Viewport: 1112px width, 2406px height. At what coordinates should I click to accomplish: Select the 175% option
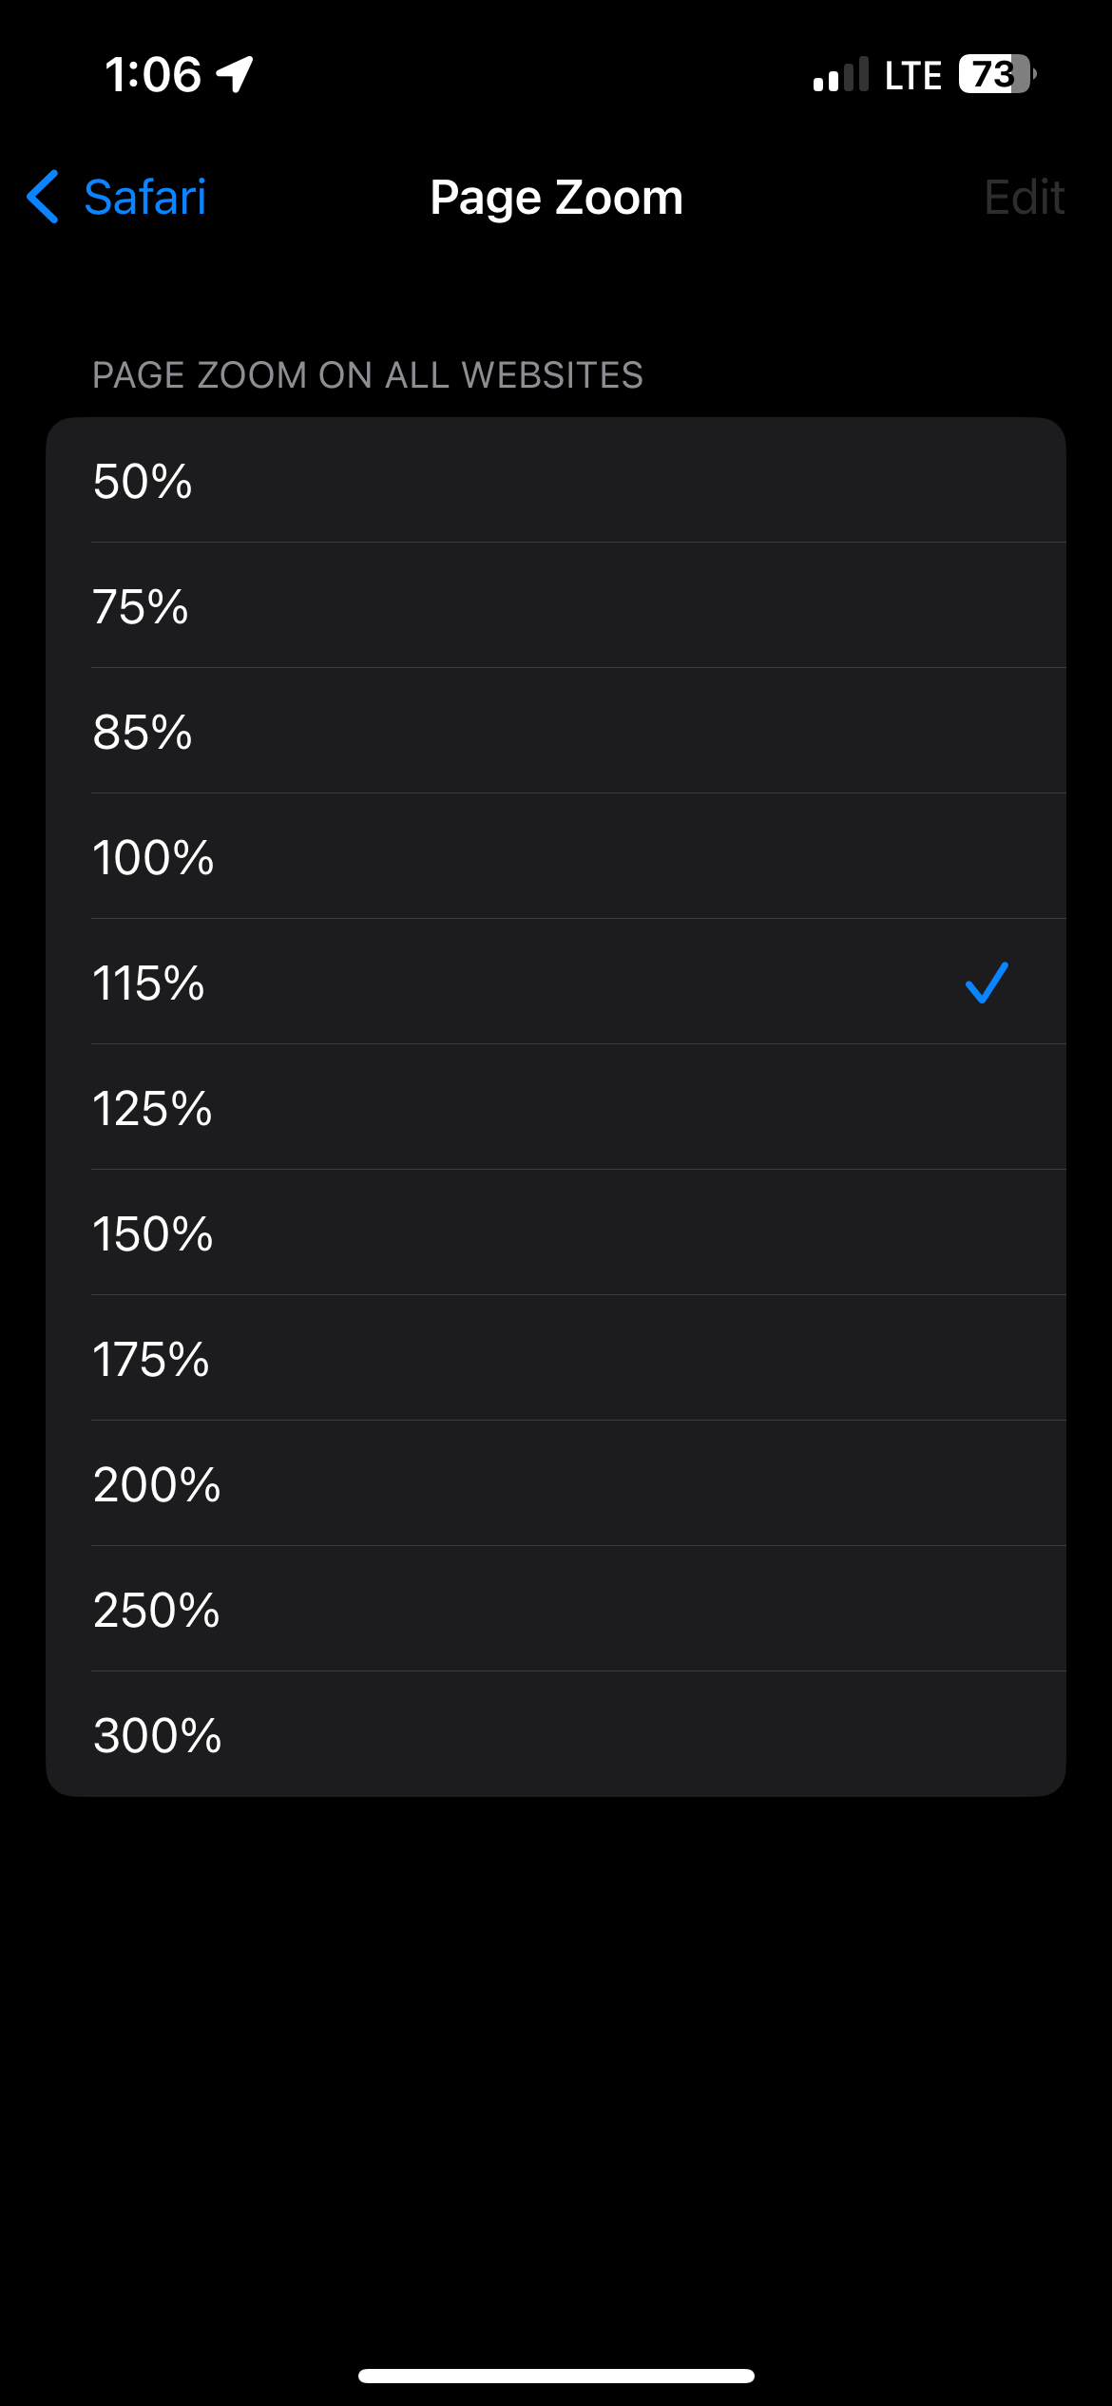(x=556, y=1359)
